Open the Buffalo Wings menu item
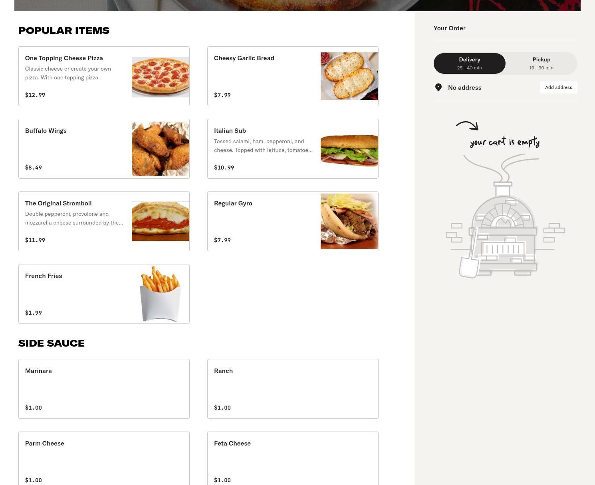Viewport: 595px width, 485px height. (x=104, y=149)
